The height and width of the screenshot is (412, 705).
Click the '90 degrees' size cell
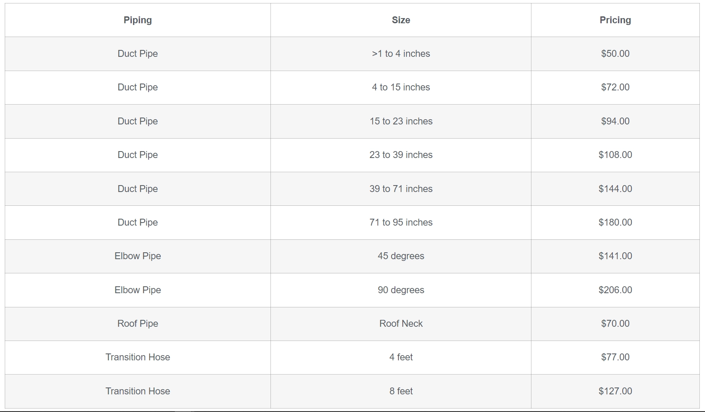[401, 290]
